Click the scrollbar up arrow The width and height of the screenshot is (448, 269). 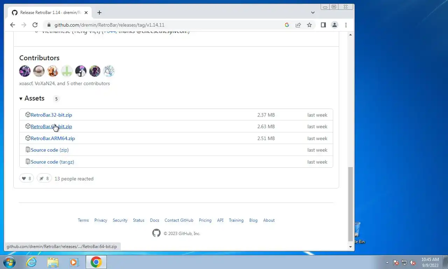click(350, 34)
